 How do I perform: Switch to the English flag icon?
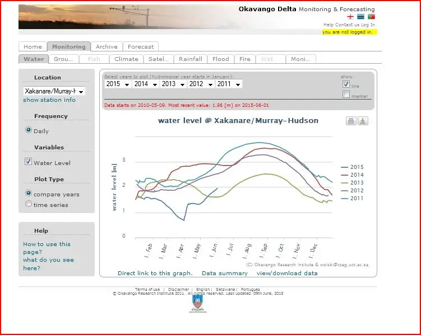coord(350,17)
